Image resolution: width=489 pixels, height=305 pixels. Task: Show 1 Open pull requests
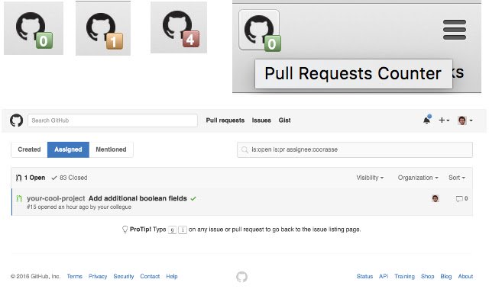(31, 178)
